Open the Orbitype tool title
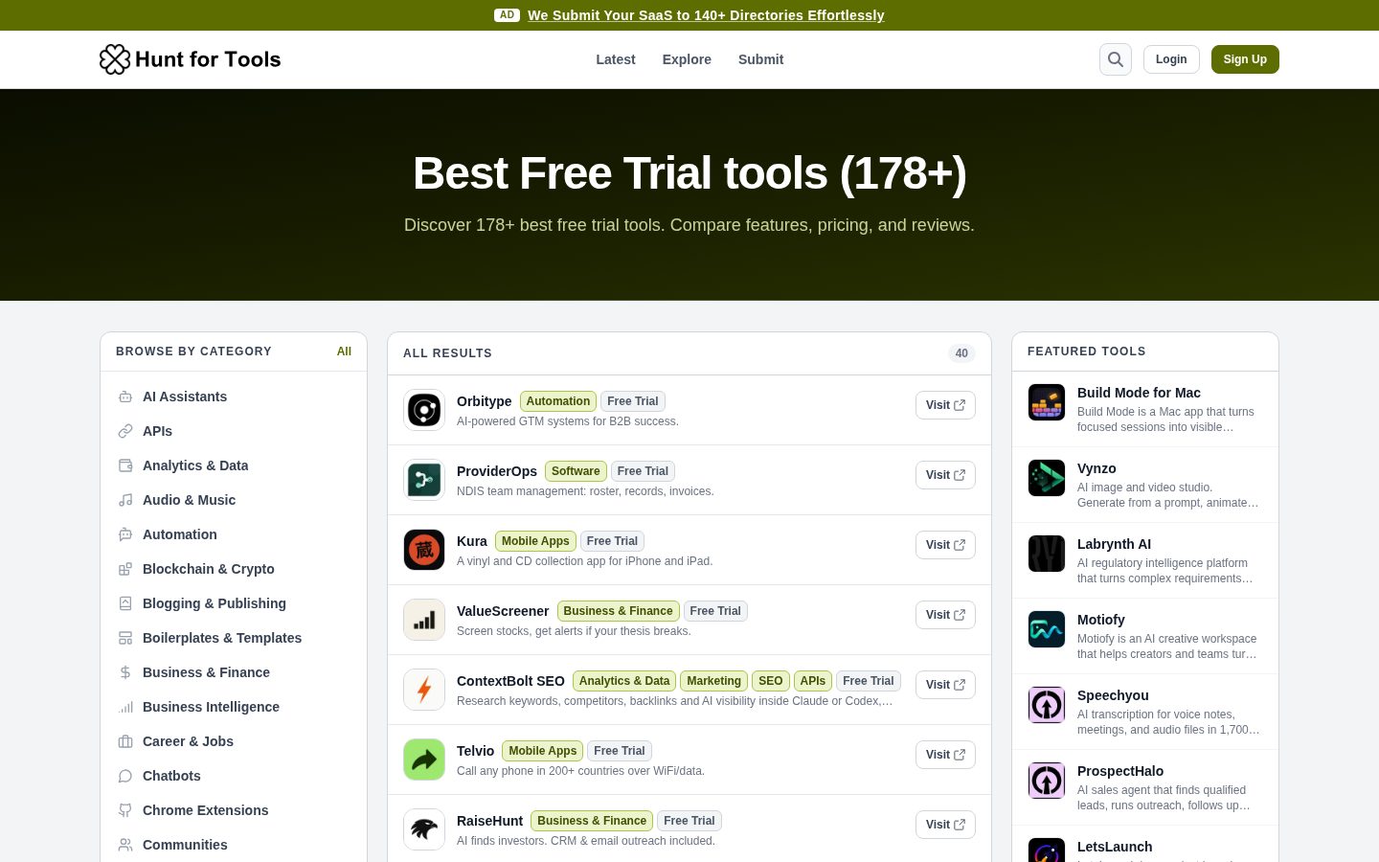 (484, 401)
